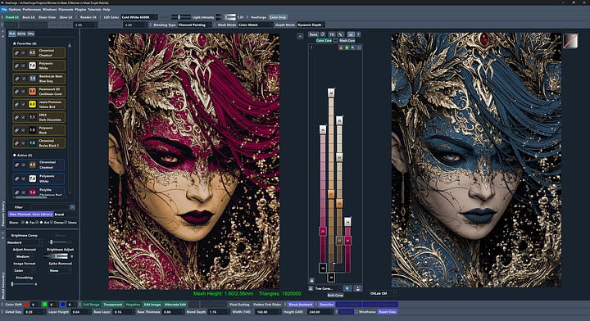Screen dimensions: 590x321
Task: Click the reset arrow icon beside Reset in slider panel
Action: point(323,34)
